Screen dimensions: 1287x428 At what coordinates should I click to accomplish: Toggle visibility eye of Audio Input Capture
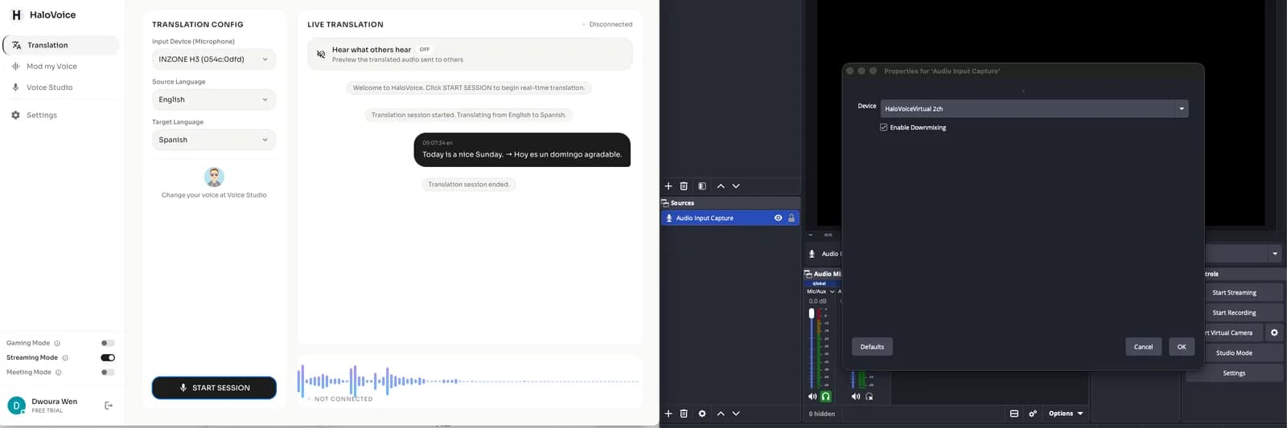(x=778, y=218)
